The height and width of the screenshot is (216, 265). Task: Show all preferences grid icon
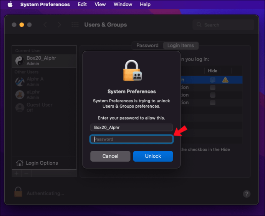tap(75, 25)
